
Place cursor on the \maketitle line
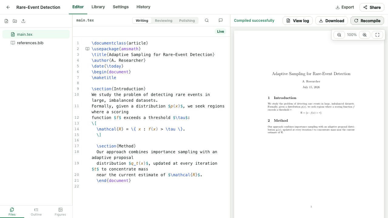(x=104, y=78)
